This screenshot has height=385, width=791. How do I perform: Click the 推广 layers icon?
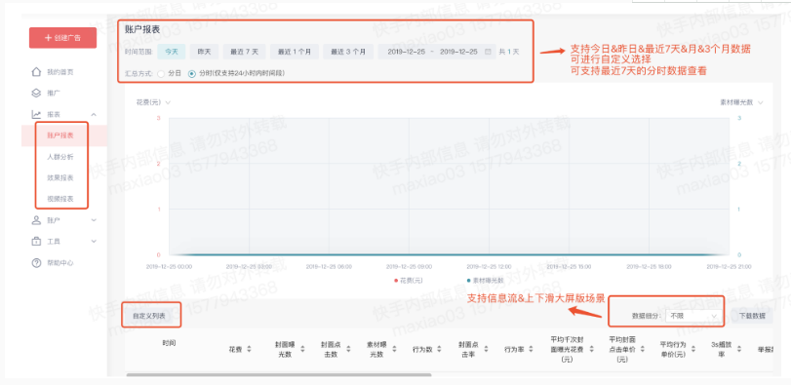pos(36,94)
